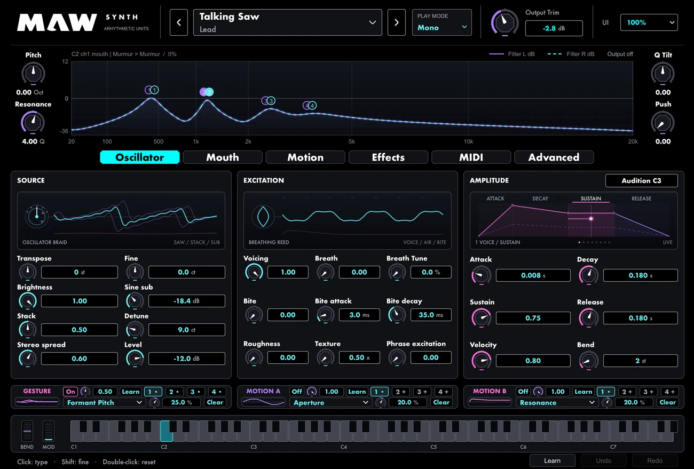694x469 pixels.
Task: Click the oscillator braid dial icon
Action: pyautogui.click(x=36, y=217)
